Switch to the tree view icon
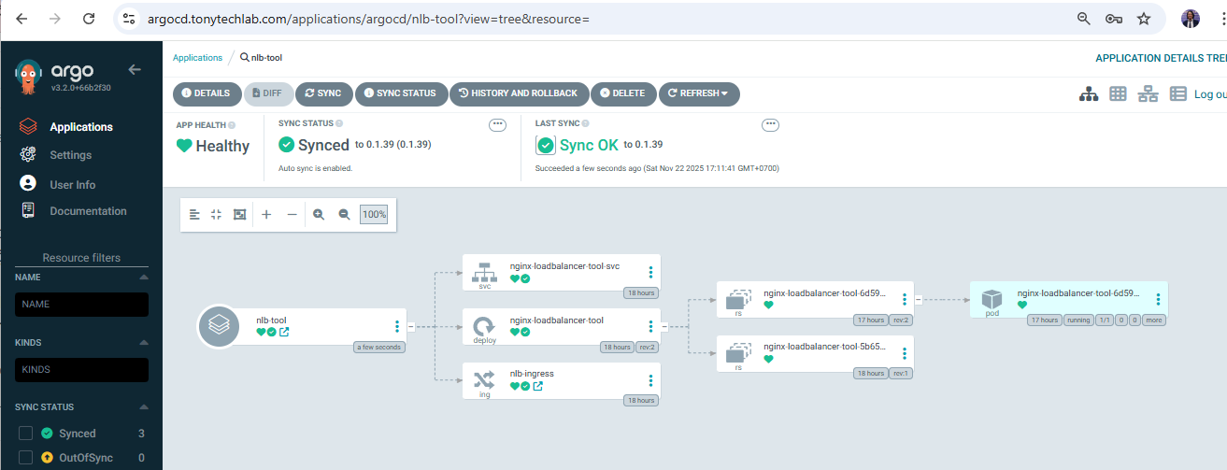Screen dimensions: 1227x470 (x=1089, y=93)
